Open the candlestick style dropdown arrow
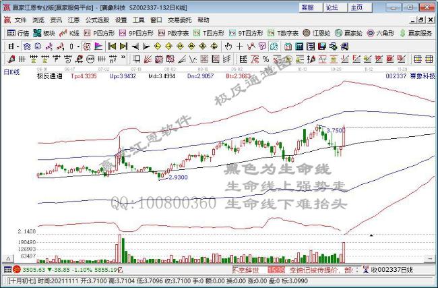 point(78,47)
